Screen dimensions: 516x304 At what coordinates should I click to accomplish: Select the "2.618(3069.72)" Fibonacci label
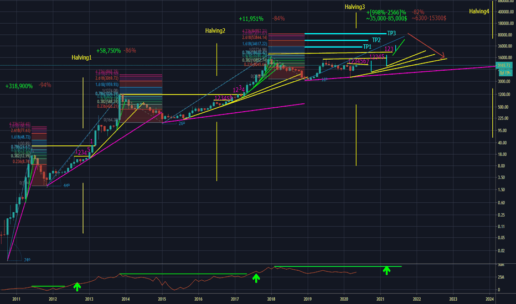107,78
